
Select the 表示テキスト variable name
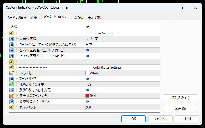[28, 107]
